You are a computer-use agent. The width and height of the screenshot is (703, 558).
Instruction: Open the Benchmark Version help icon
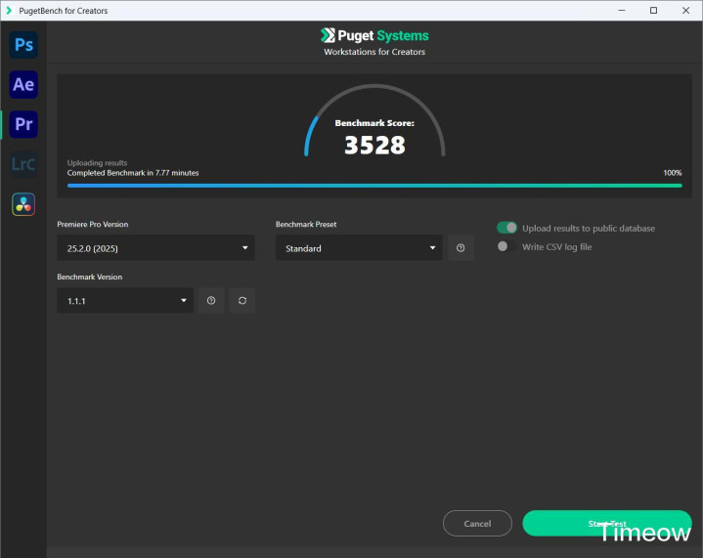click(x=211, y=300)
